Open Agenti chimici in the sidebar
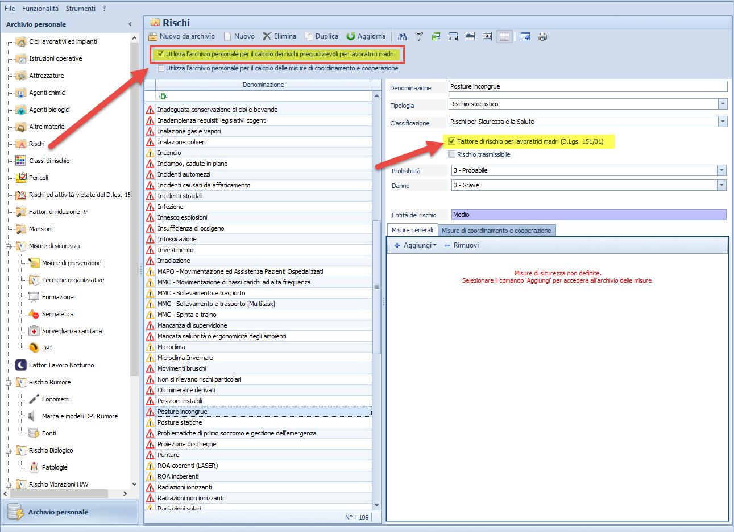The width and height of the screenshot is (734, 532). [47, 93]
